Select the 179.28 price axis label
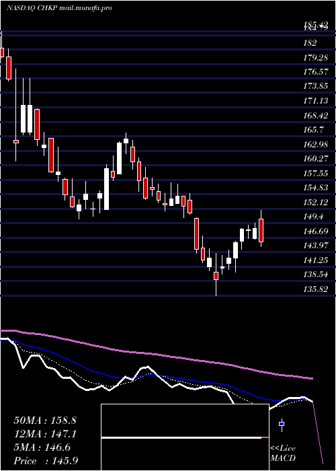This screenshot has width=336, height=471. coord(315,57)
